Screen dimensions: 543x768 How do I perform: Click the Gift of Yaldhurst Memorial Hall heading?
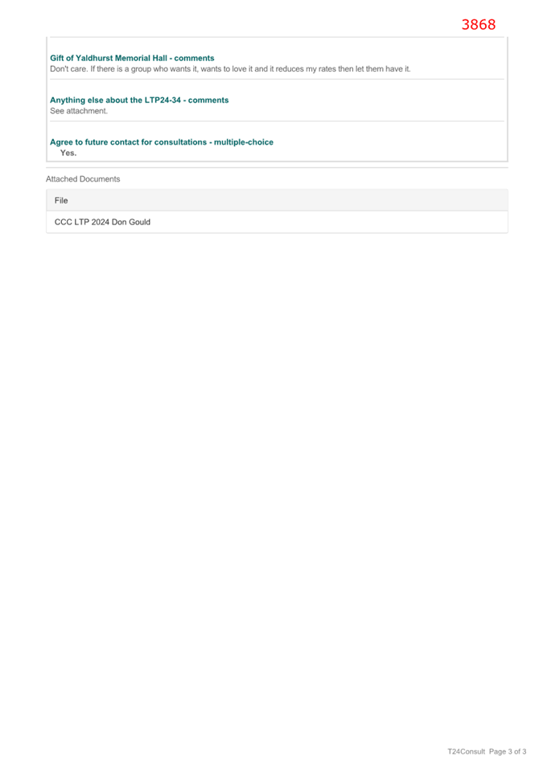click(x=132, y=58)
